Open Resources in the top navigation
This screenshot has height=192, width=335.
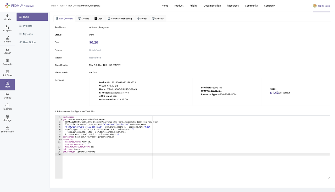pos(233,6)
